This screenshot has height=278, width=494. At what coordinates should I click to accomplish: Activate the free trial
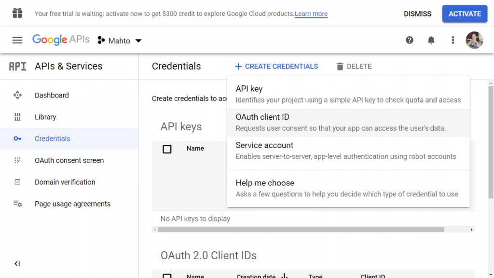pos(465,14)
